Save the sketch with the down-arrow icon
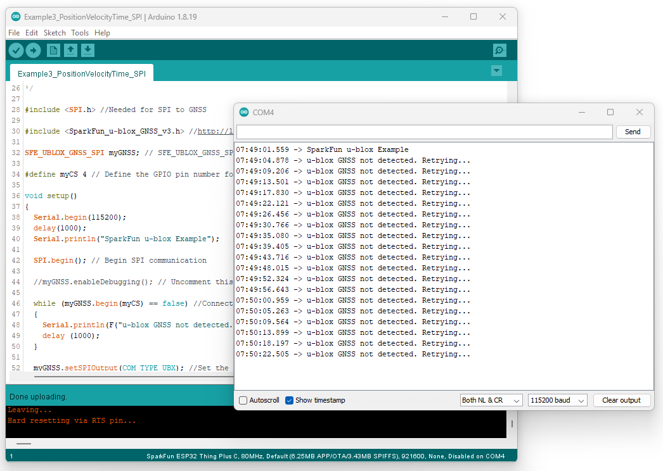 tap(87, 51)
